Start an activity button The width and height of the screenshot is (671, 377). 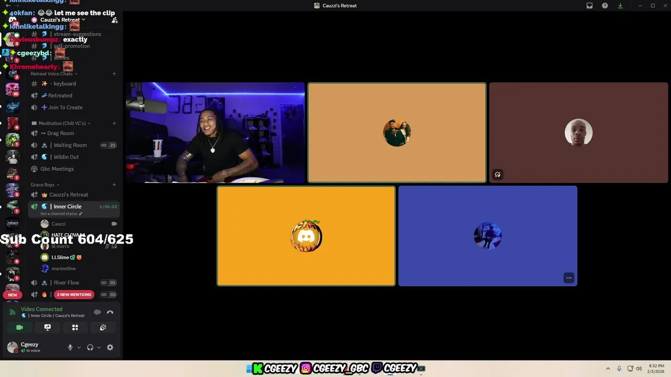pos(75,328)
